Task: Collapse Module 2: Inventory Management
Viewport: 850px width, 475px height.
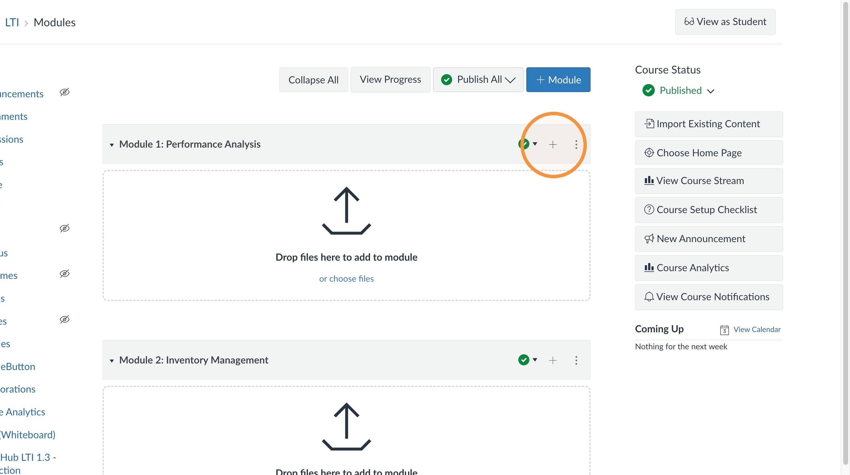Action: click(x=112, y=361)
